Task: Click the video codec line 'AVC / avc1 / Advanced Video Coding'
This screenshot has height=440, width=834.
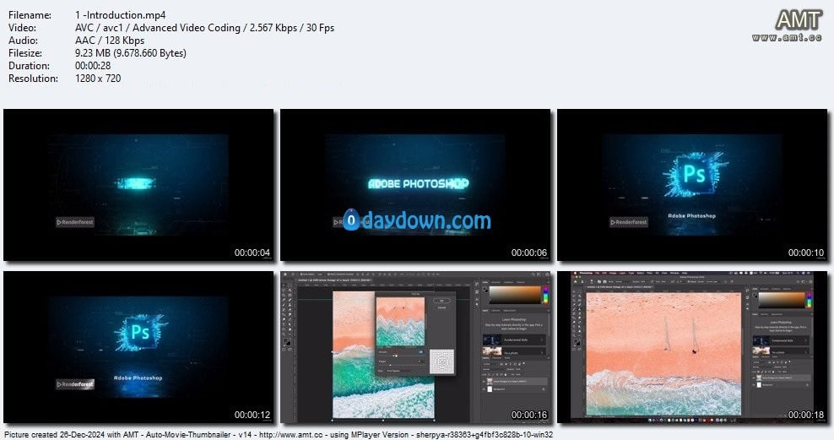Action: [x=158, y=28]
